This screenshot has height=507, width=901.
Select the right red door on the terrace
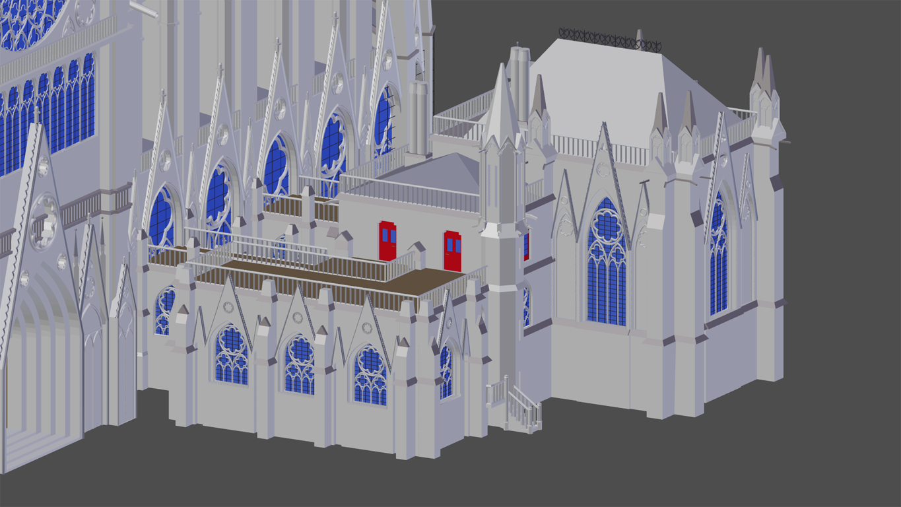click(x=452, y=251)
